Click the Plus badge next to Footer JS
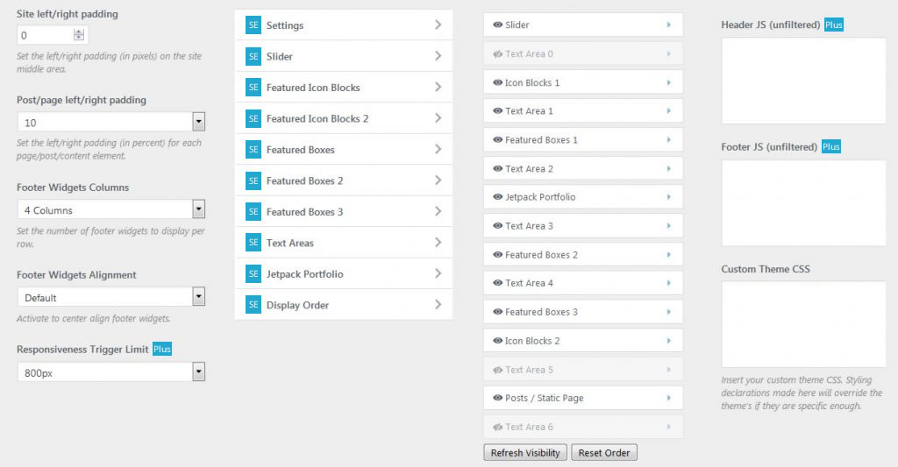The image size is (898, 467). pos(831,146)
